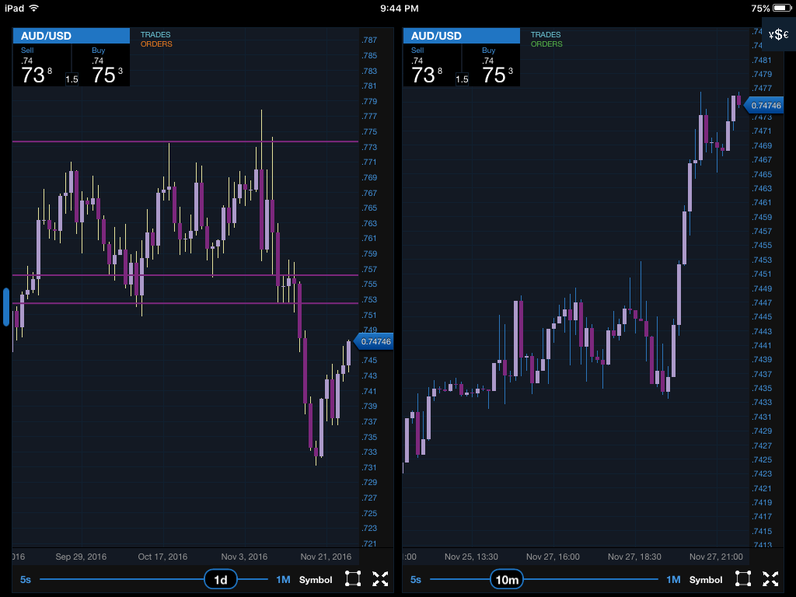Toggle TRADES display on left chart
796x597 pixels.
(x=155, y=35)
